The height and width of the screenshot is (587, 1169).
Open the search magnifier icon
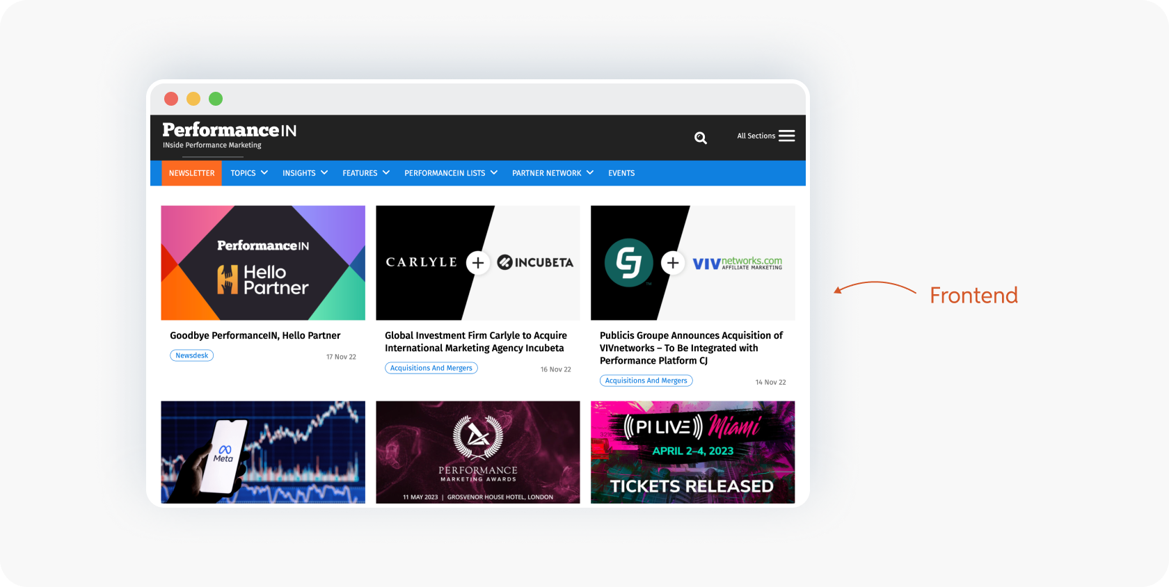coord(701,138)
